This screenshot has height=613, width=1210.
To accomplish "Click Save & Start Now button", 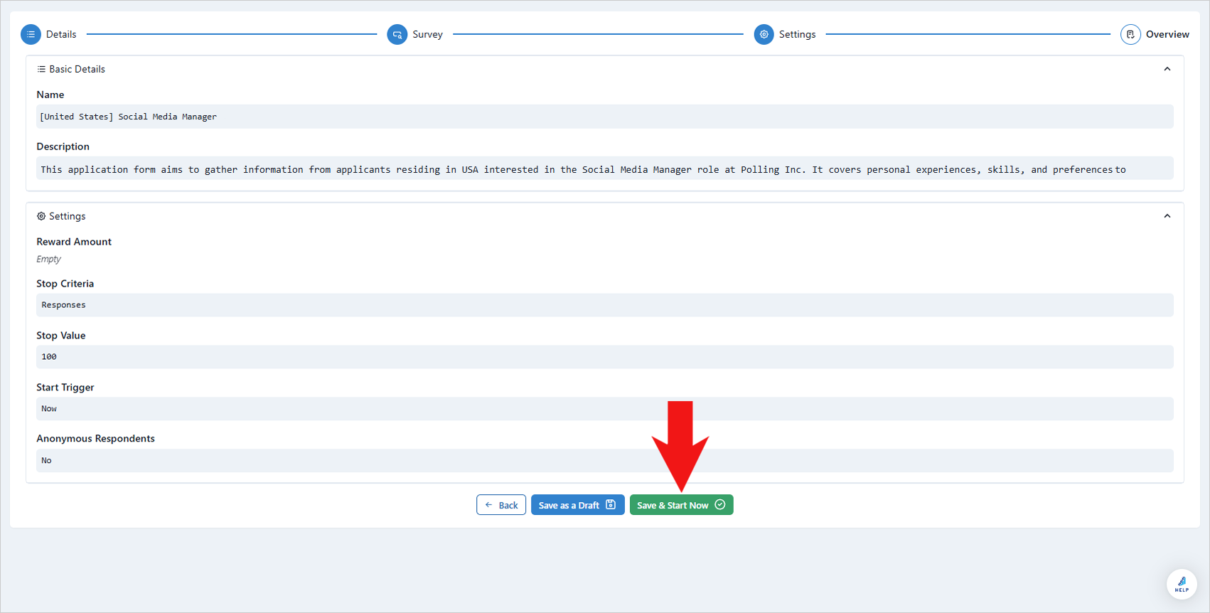I will coord(681,505).
